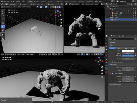The image size is (137, 103).
Task: Enable the Custom Distance checkbox
Action: pos(113,62)
